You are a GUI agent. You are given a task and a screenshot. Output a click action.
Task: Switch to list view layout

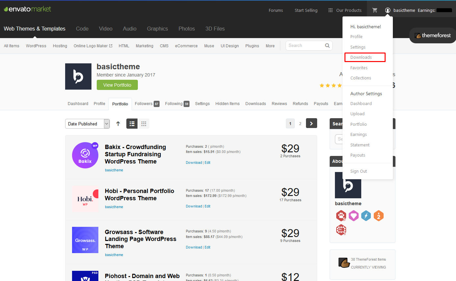click(x=132, y=124)
